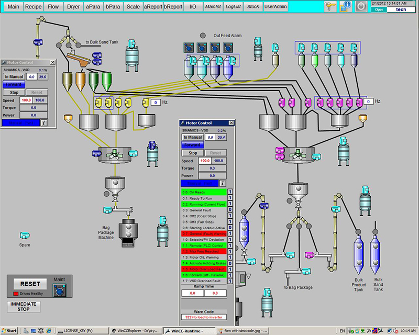The height and width of the screenshot is (335, 419).
Task: Switch to the Recipe screen
Action: [34, 7]
